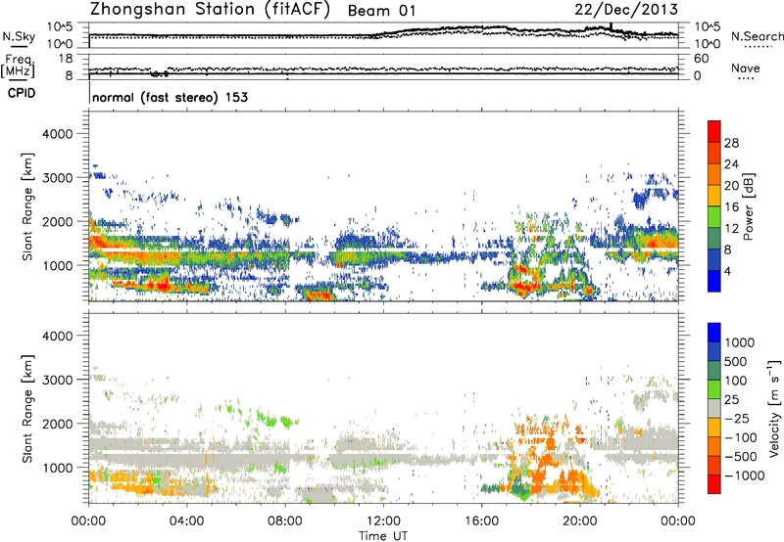Screen dimensions: 784x542
Task: Click the '08:00' time tick label
Action: (285, 521)
